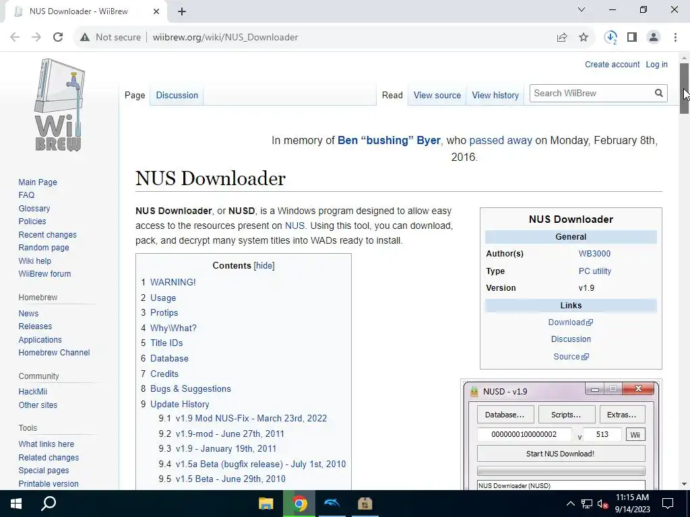Click the browser address bar URL
690x517 pixels.
pyautogui.click(x=225, y=38)
